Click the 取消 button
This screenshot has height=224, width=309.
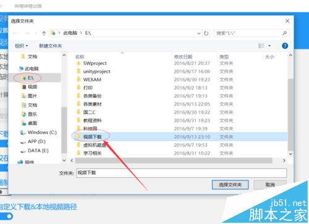tap(270, 185)
